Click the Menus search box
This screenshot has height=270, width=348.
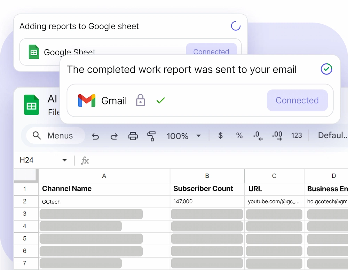[x=56, y=135]
